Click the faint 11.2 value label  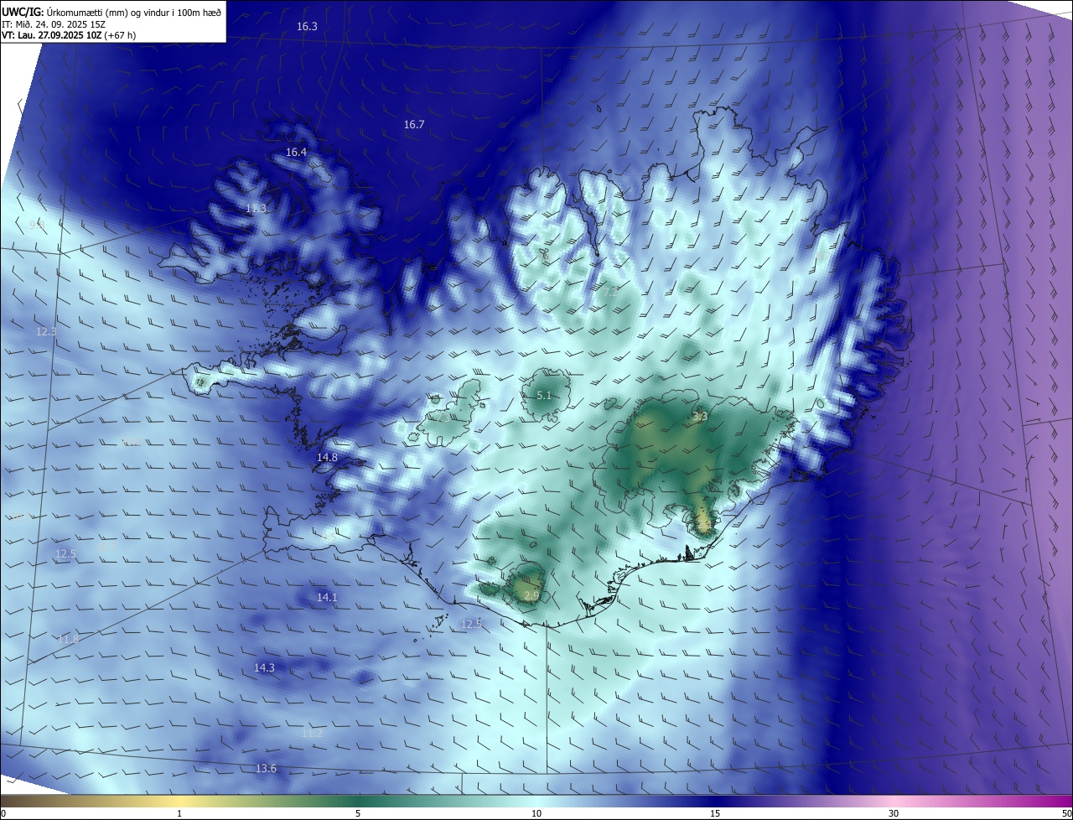(312, 734)
